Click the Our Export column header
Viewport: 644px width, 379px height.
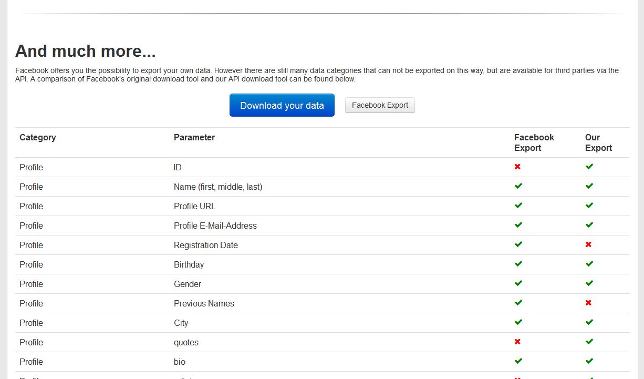(x=598, y=142)
